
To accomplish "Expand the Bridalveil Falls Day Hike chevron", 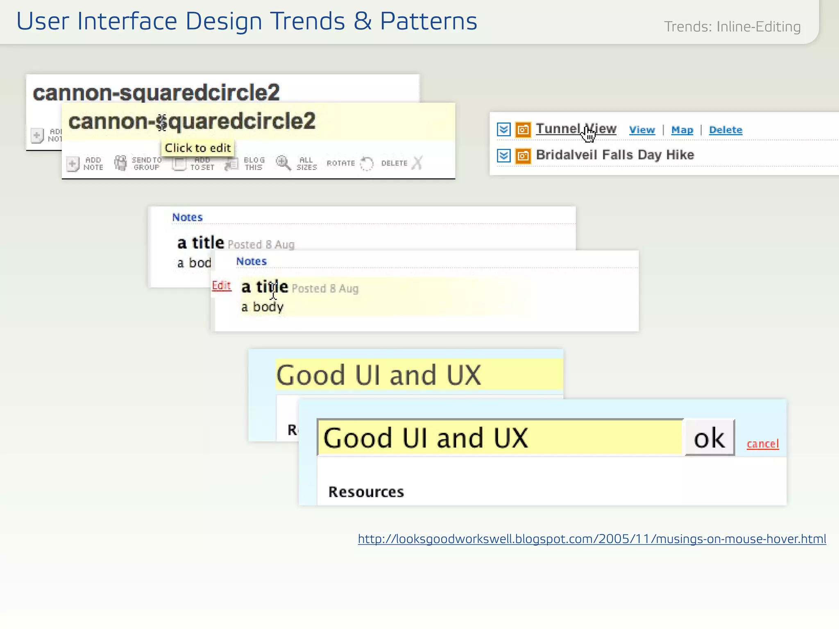I will click(504, 155).
